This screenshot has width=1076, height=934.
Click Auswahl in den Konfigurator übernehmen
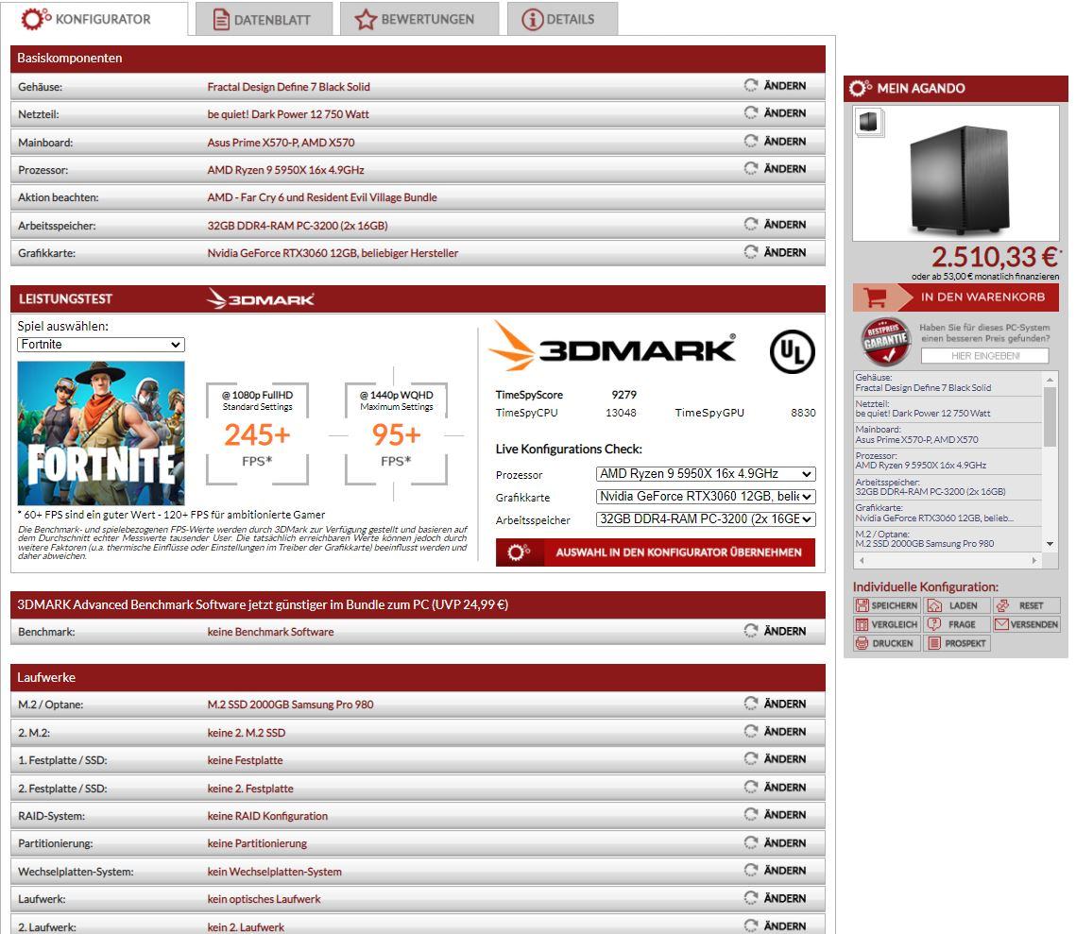(656, 552)
